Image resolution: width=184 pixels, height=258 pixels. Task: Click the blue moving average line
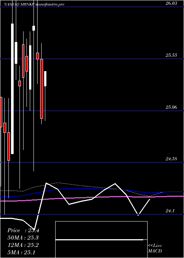[92, 189]
